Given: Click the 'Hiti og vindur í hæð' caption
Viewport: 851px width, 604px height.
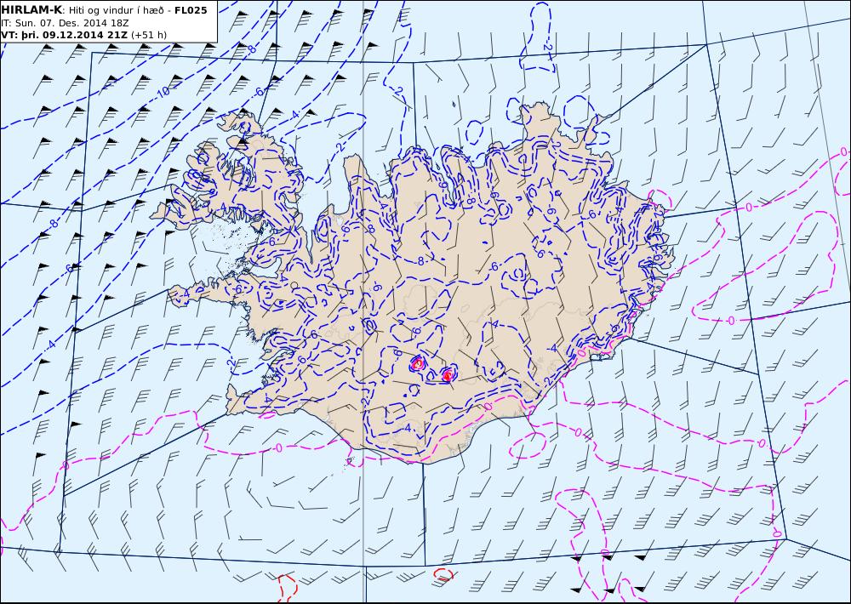Looking at the screenshot, I should point(116,10).
